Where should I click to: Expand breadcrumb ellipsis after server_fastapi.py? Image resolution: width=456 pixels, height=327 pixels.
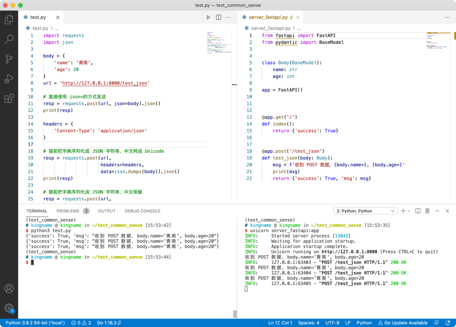(x=299, y=28)
